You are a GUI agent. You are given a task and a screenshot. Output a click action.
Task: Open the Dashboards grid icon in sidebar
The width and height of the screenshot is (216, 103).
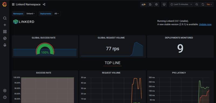pyautogui.click(x=5, y=32)
